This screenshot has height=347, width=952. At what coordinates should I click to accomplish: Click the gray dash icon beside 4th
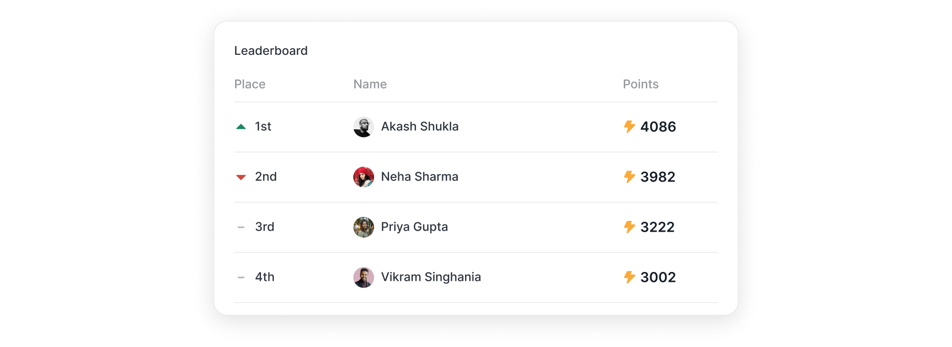(x=241, y=277)
